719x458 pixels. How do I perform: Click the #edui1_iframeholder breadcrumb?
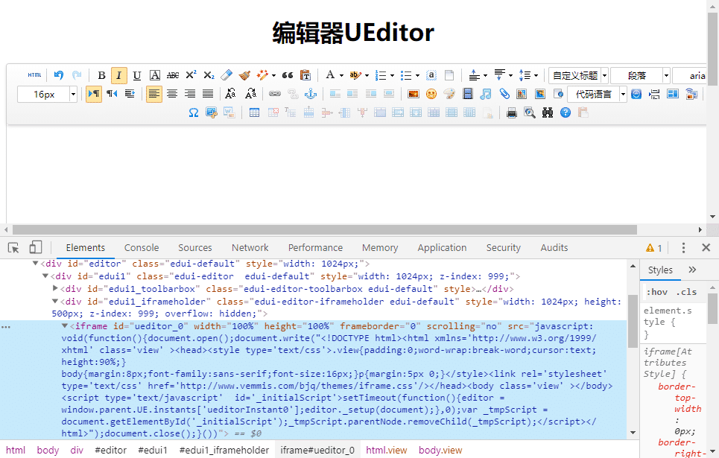click(x=224, y=451)
